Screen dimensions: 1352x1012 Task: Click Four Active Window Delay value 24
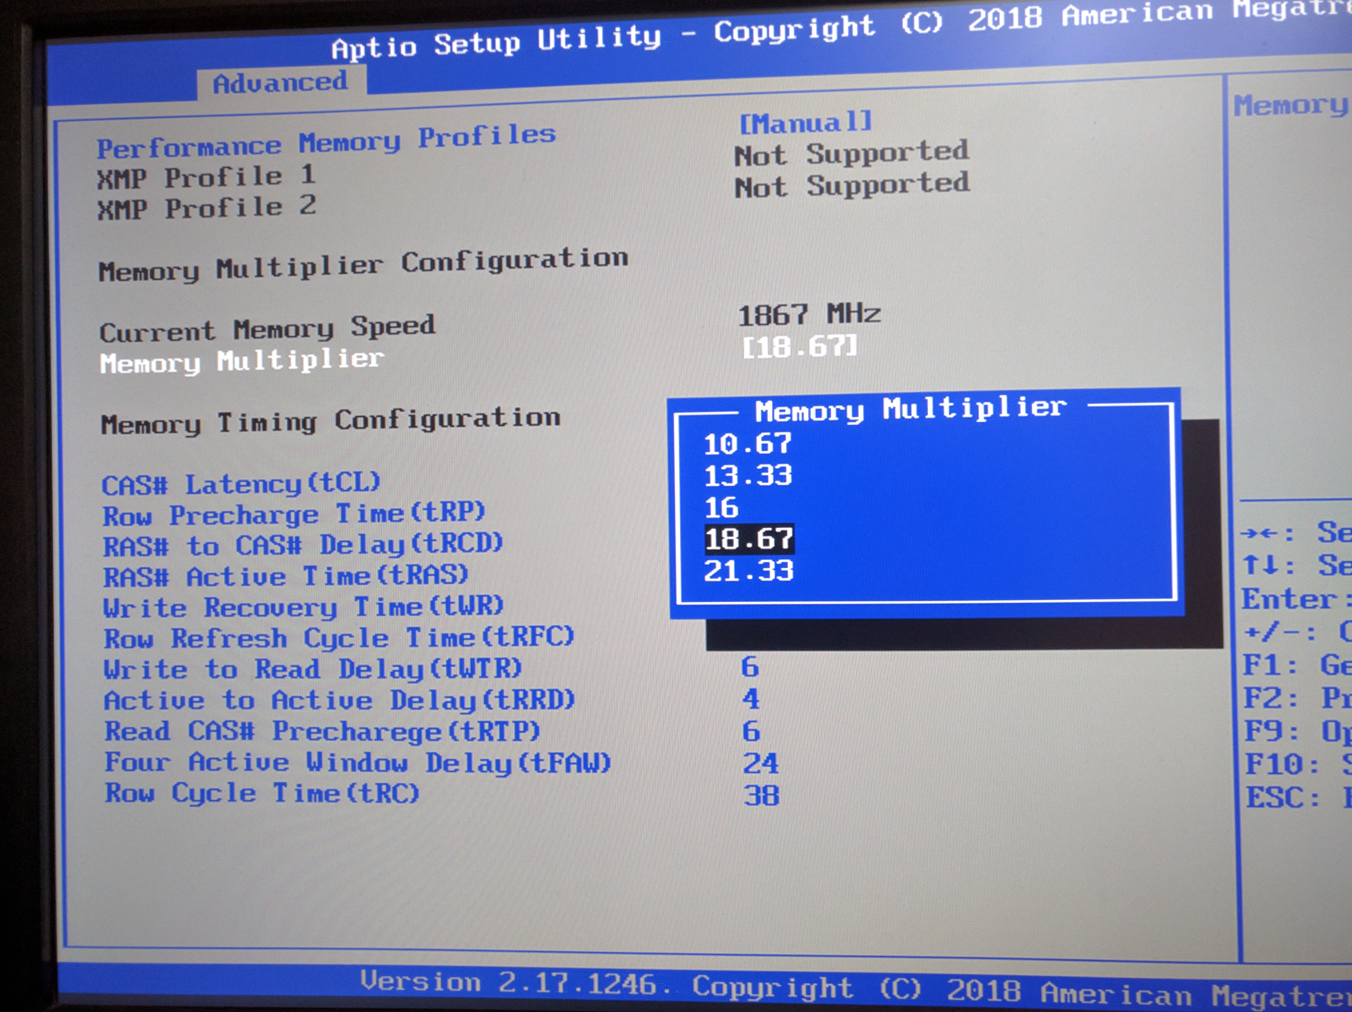[760, 763]
